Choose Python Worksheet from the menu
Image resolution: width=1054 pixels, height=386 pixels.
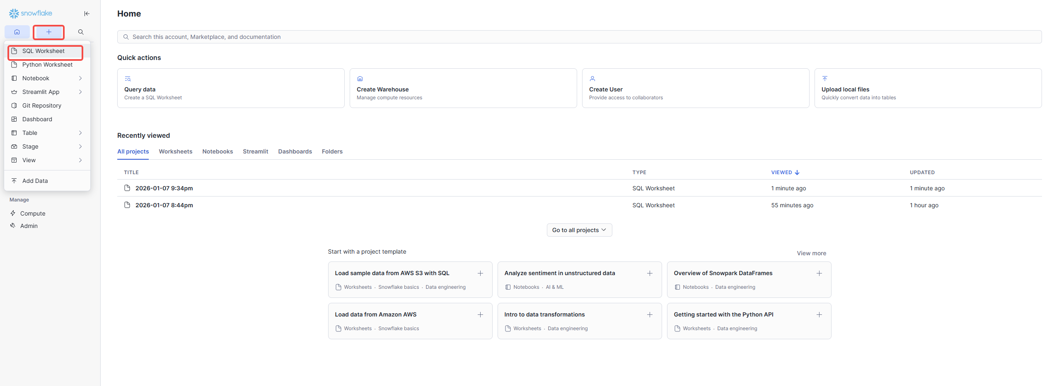click(47, 65)
